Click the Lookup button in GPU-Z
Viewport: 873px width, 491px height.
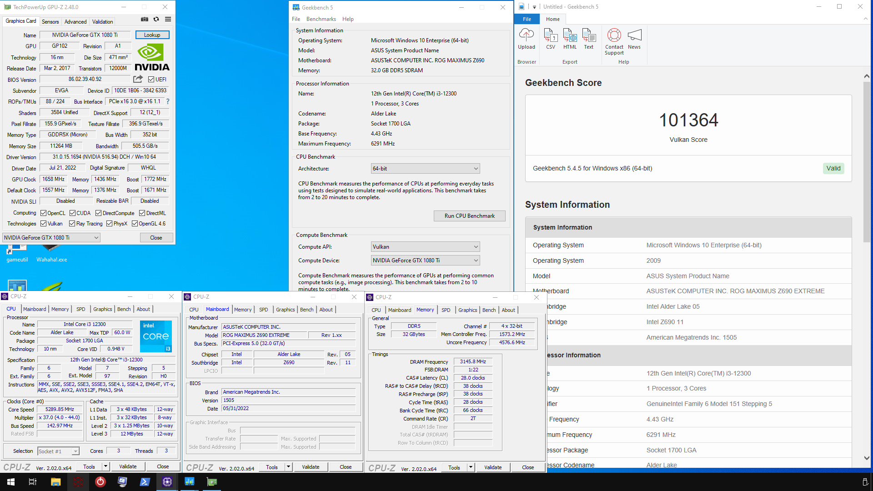(152, 35)
